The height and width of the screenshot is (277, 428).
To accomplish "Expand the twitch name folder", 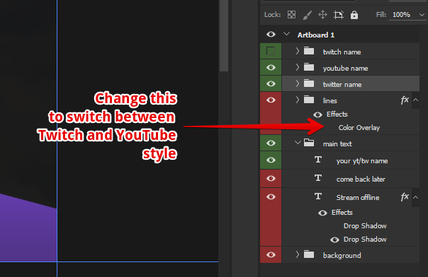I will point(298,51).
